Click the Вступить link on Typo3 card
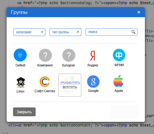This screenshot has width=154, height=134. 70,87
